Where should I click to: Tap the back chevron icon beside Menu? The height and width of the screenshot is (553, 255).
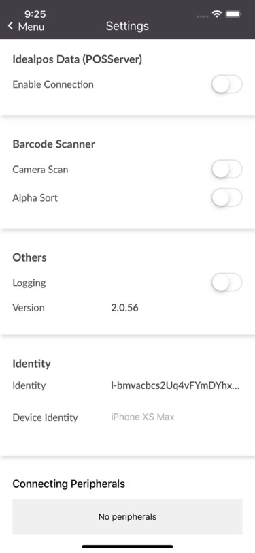click(10, 26)
